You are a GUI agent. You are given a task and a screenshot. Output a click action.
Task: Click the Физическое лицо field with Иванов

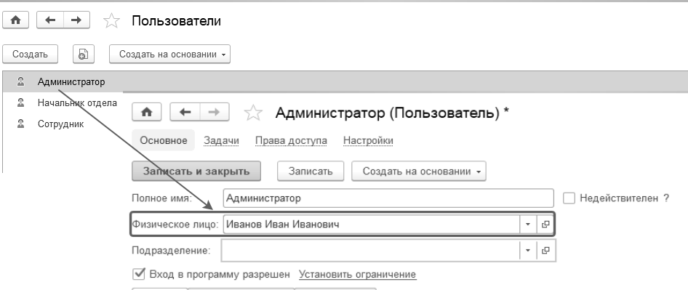[x=371, y=225]
